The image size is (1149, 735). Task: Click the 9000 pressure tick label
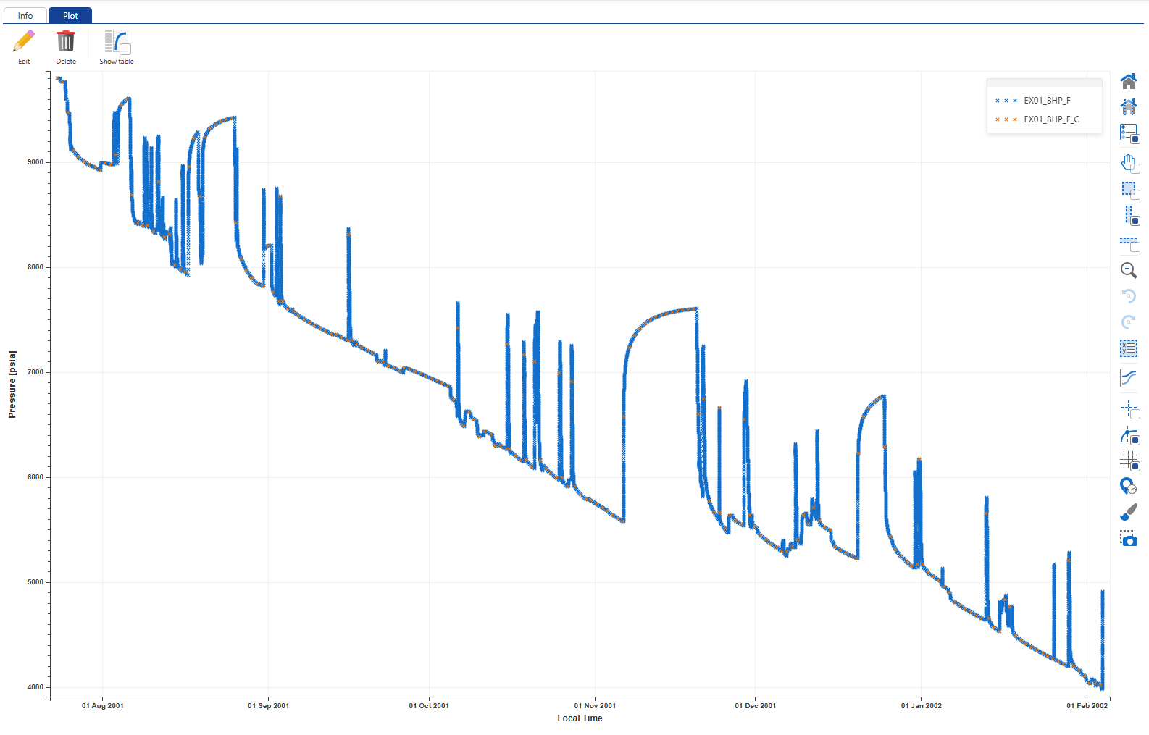coord(35,162)
